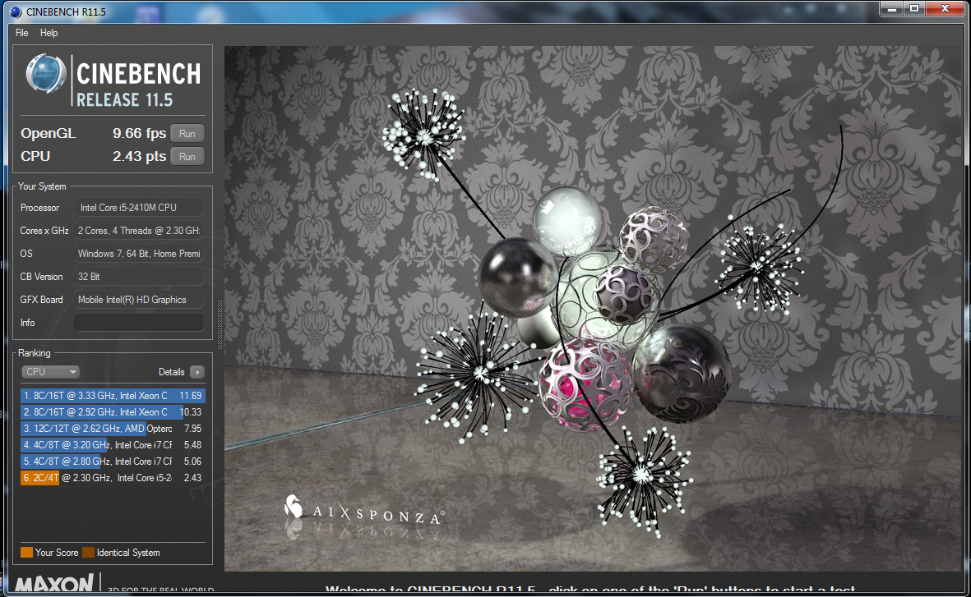Close the Cinebench window

[945, 8]
